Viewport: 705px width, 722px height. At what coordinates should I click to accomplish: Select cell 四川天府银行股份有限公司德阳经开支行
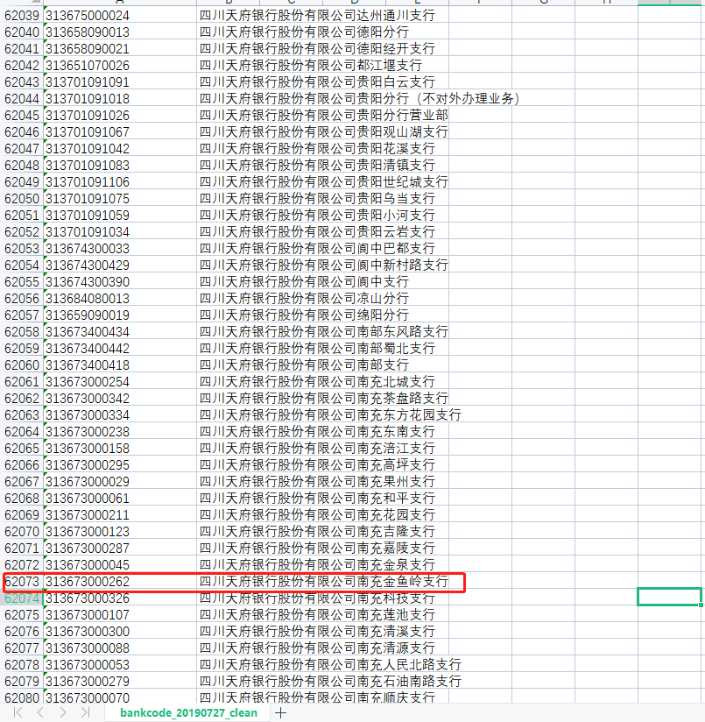317,49
